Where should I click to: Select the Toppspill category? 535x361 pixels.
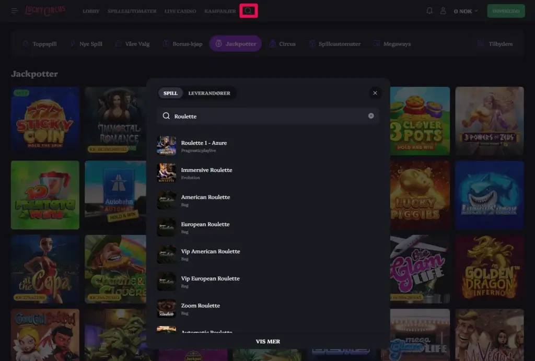(x=40, y=44)
